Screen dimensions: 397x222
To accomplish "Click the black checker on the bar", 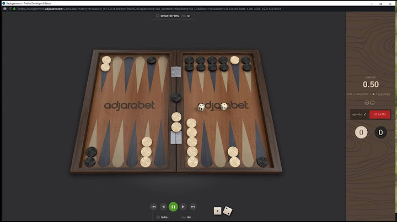I will click(176, 97).
